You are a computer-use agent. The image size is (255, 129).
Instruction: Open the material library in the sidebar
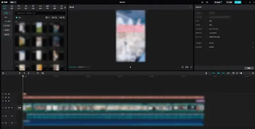click(x=7, y=34)
